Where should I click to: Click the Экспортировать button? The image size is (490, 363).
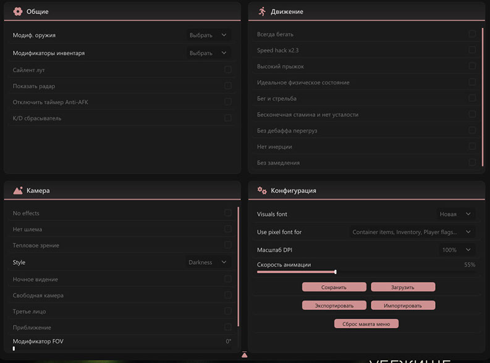point(334,306)
